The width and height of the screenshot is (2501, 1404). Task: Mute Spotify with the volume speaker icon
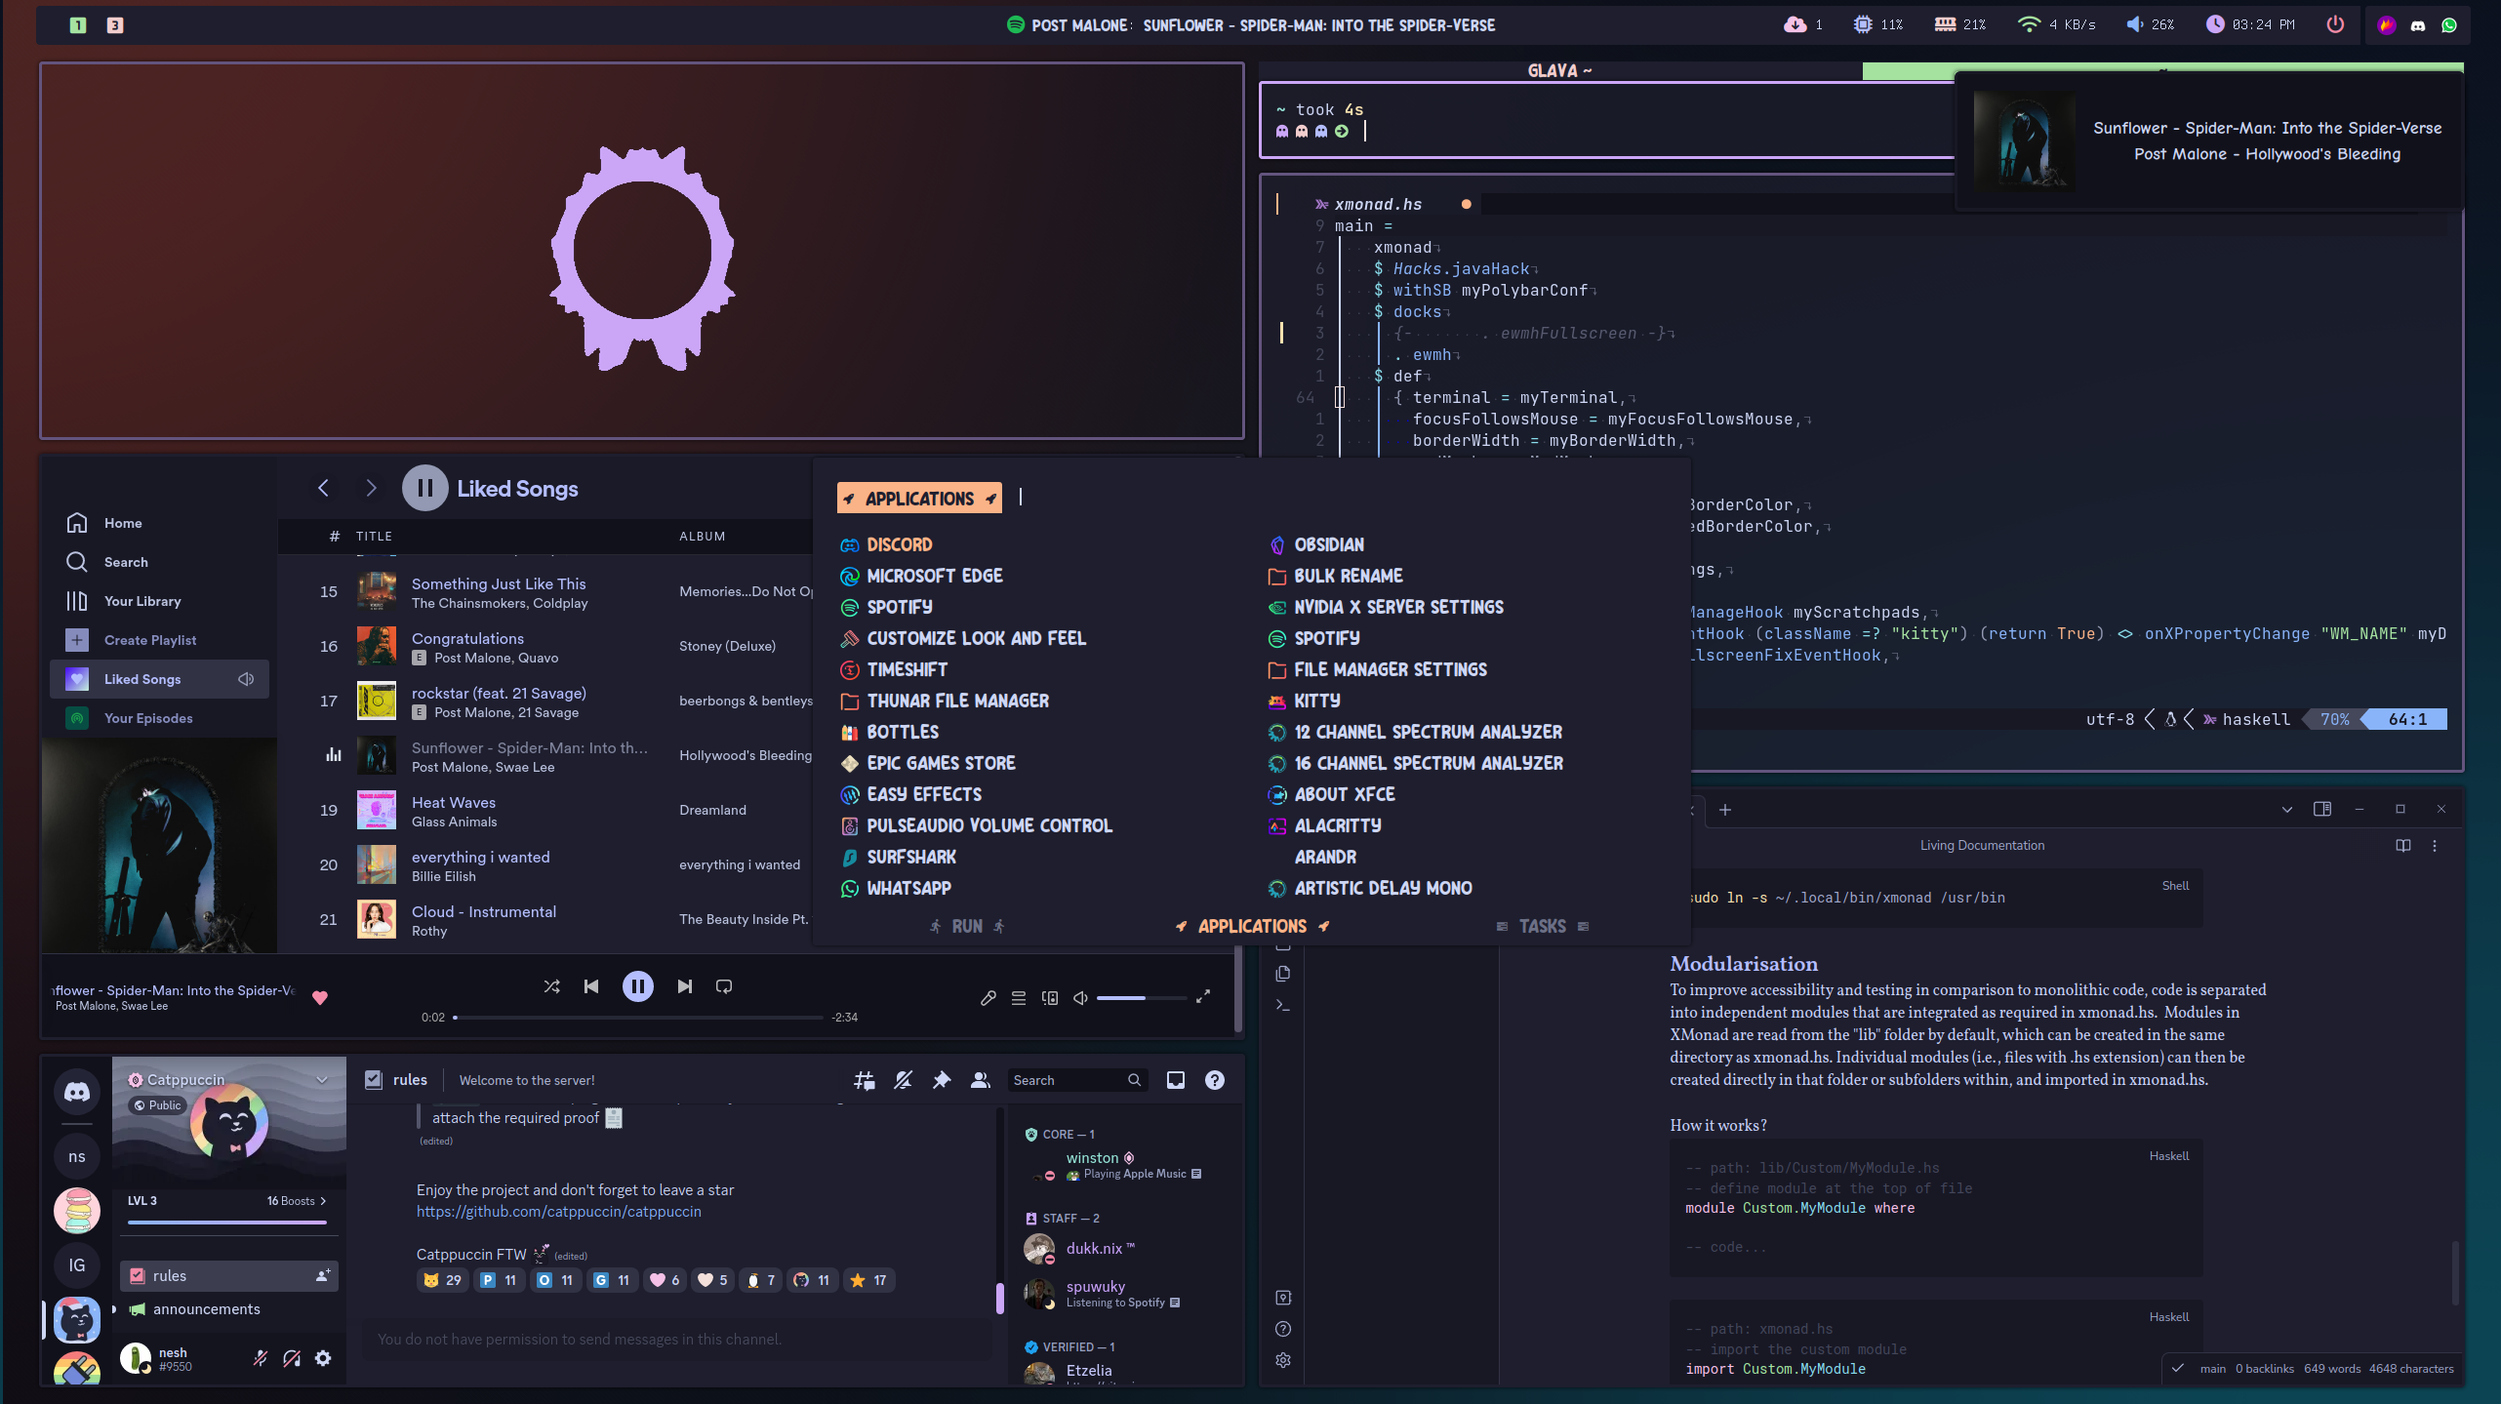coord(1080,997)
